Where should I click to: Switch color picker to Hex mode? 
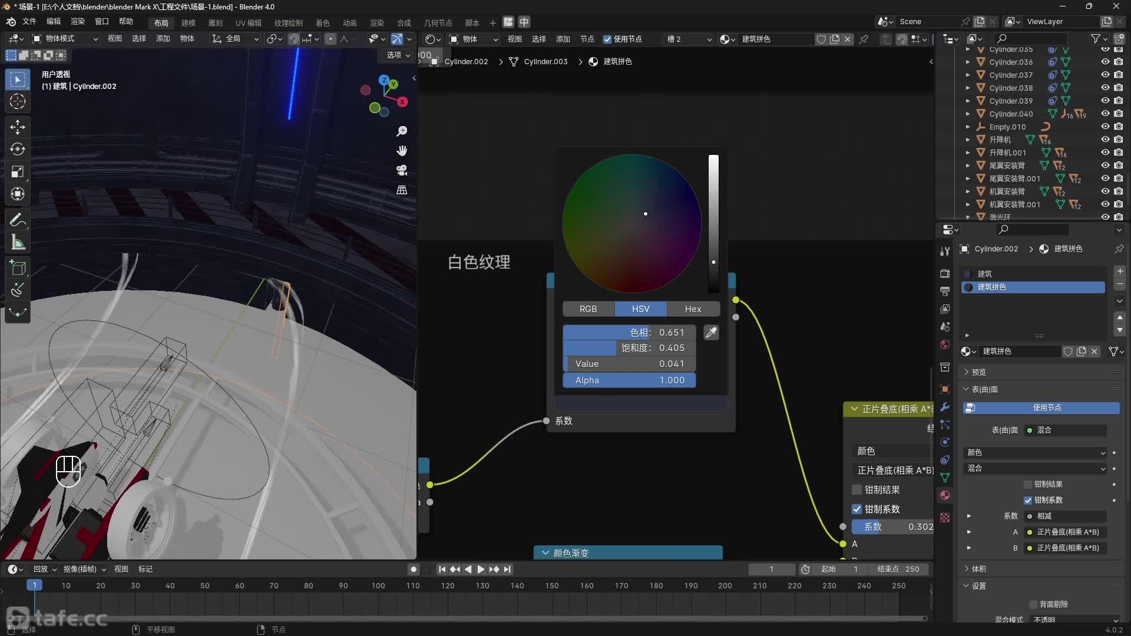pyautogui.click(x=693, y=309)
